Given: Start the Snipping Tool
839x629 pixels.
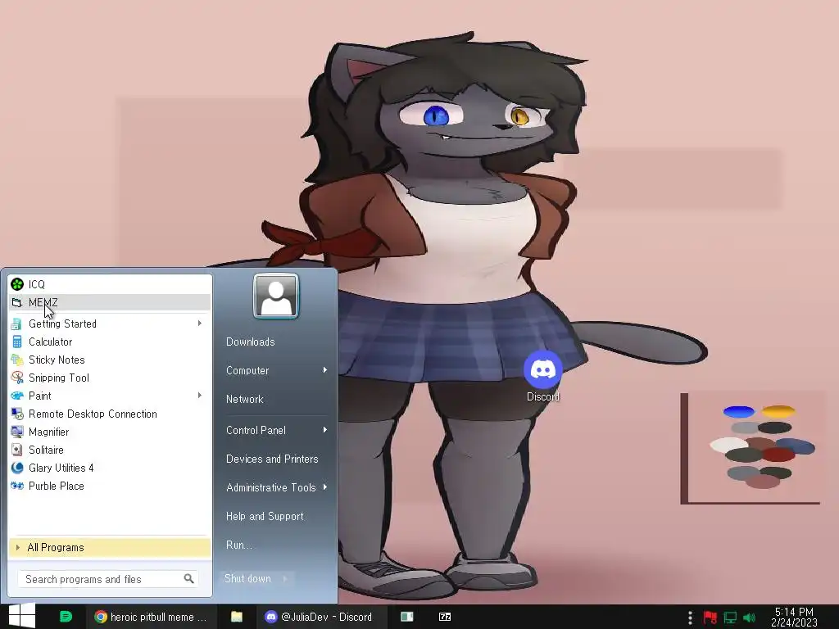Looking at the screenshot, I should tap(110, 378).
